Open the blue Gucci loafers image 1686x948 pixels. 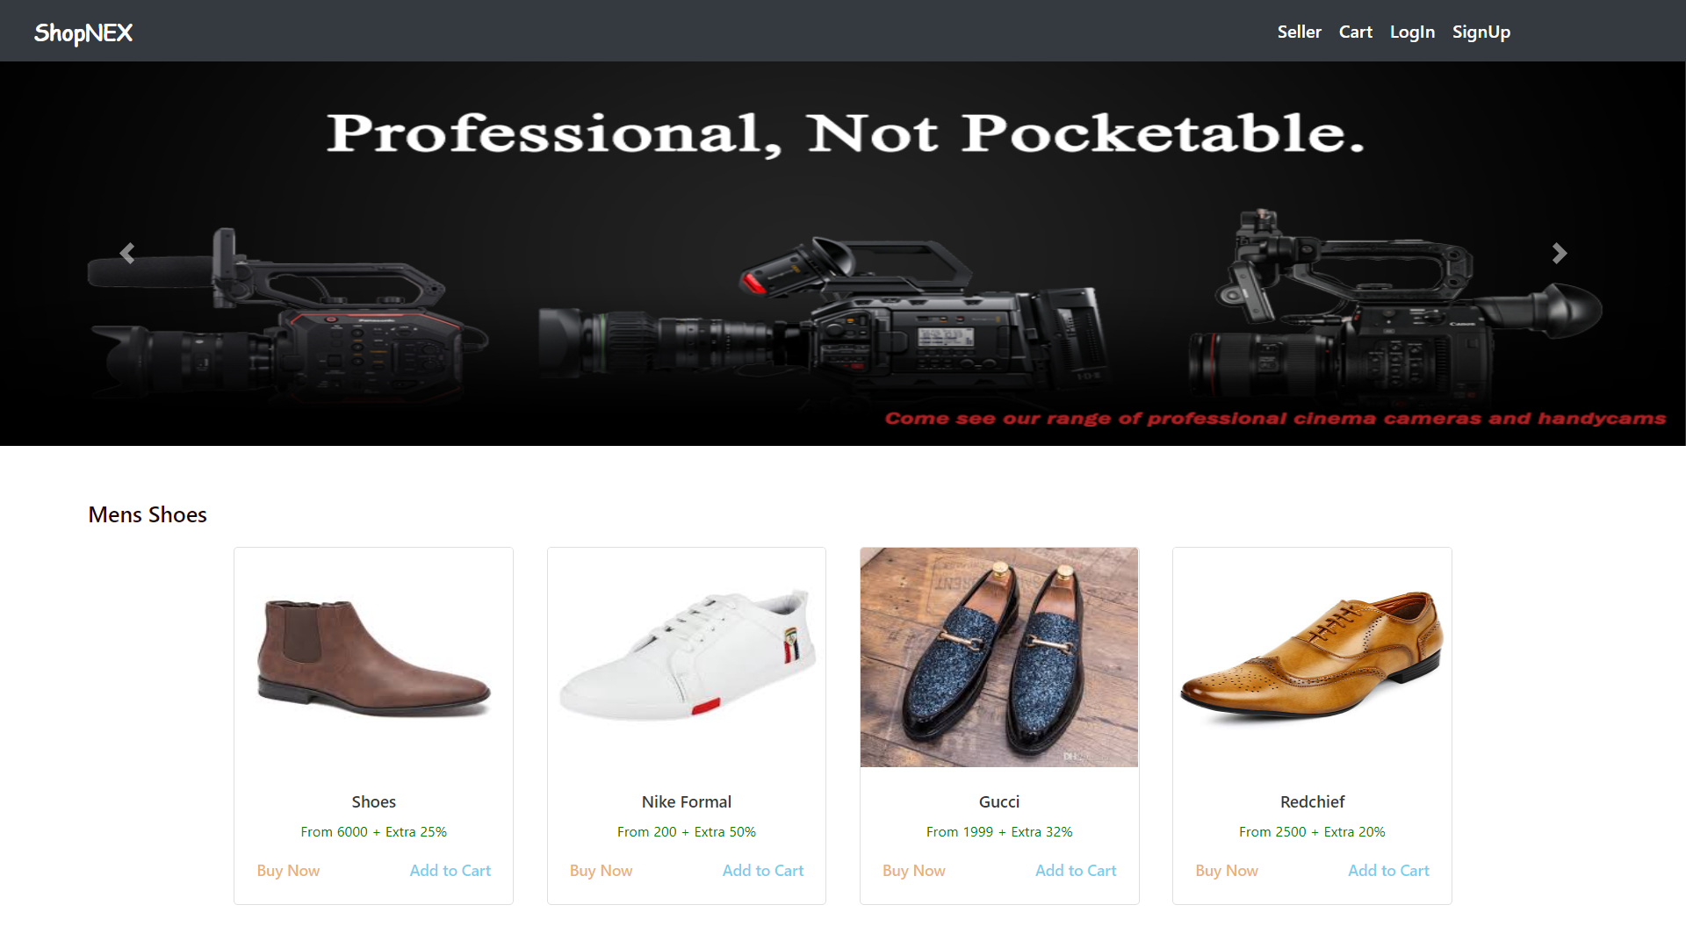(999, 657)
